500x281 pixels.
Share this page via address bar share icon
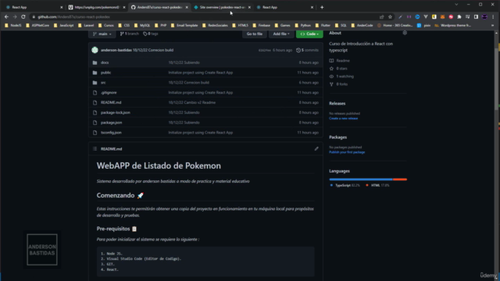pyautogui.click(x=382, y=17)
